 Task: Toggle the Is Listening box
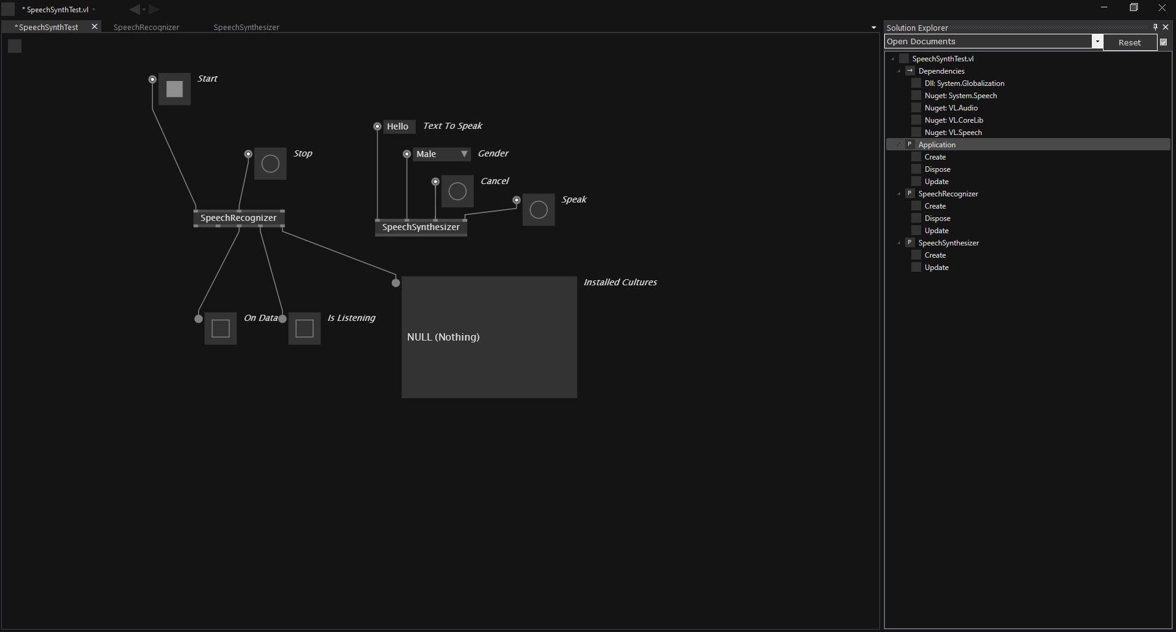305,328
